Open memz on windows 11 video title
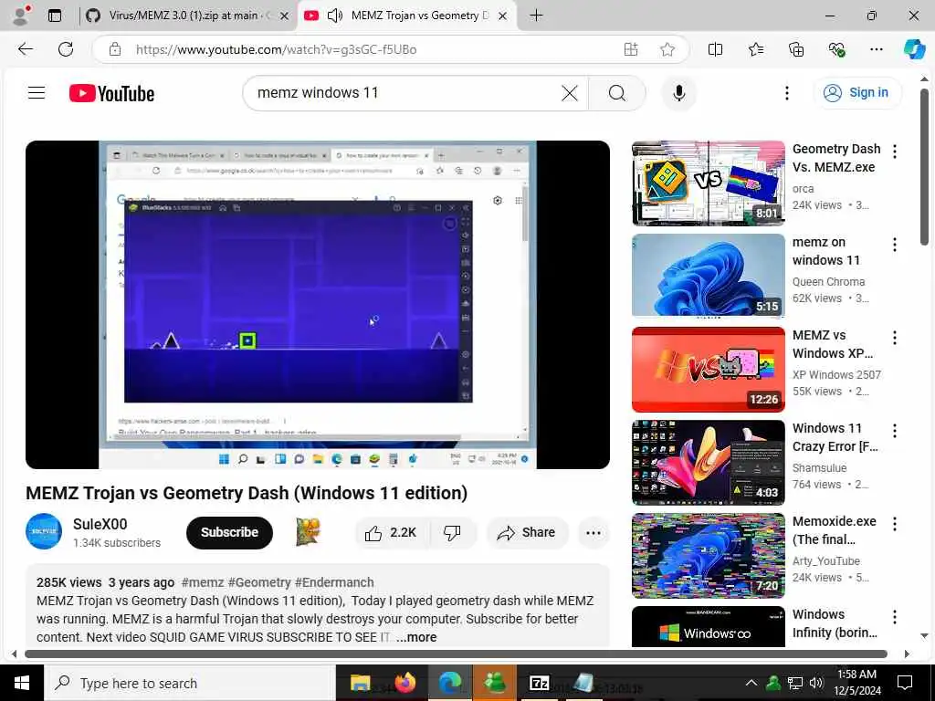Image resolution: width=935 pixels, height=701 pixels. 825,251
